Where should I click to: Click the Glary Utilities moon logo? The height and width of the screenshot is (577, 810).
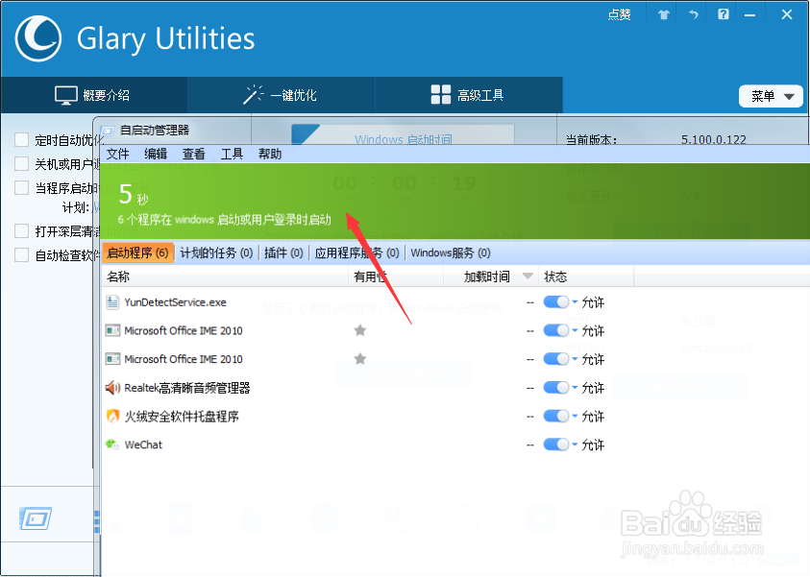point(38,38)
